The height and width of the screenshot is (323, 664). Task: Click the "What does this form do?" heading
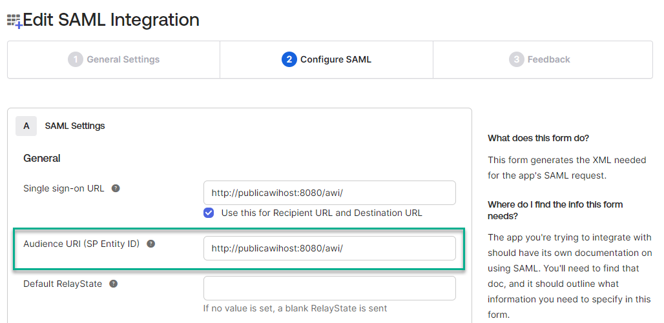538,138
